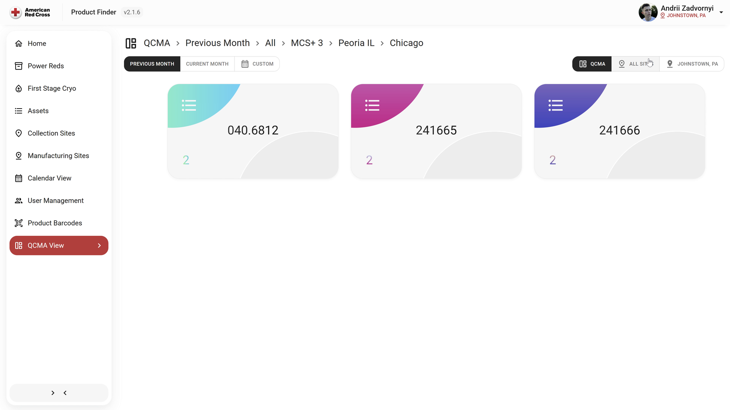Click the QCMA View dashboard icon

[19, 246]
